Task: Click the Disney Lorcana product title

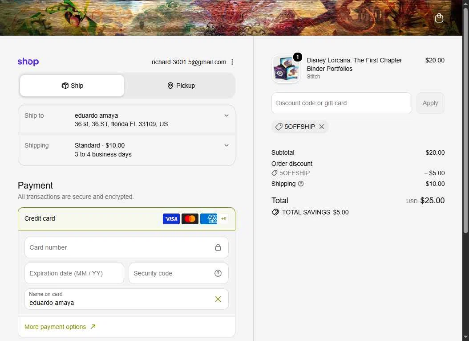Action: coord(354,65)
